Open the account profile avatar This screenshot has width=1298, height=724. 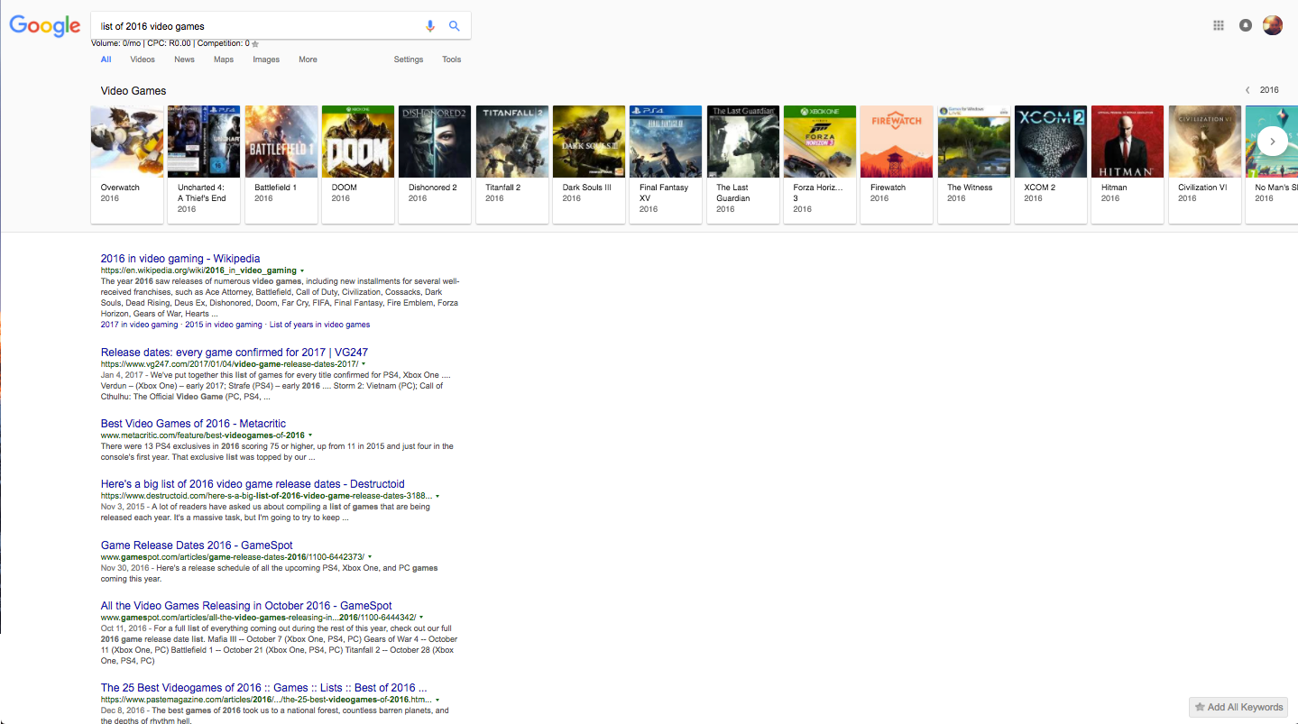pos(1273,25)
